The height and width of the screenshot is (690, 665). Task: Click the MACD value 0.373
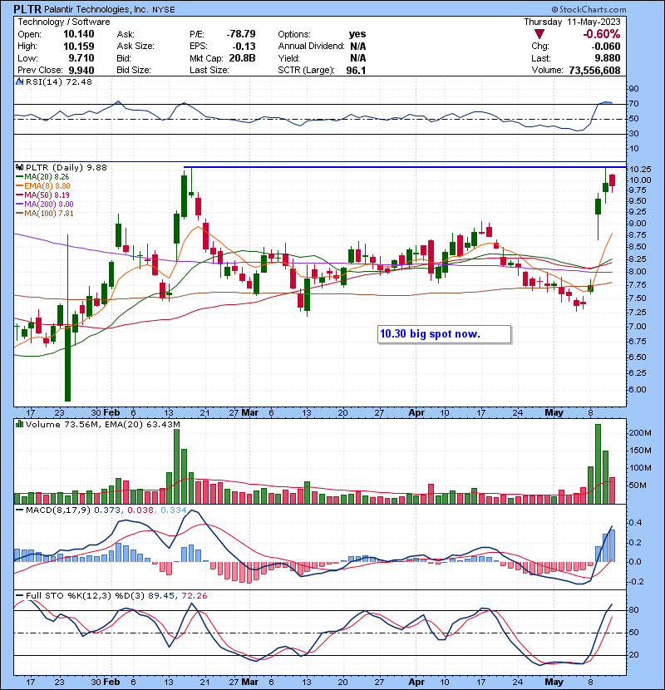109,510
